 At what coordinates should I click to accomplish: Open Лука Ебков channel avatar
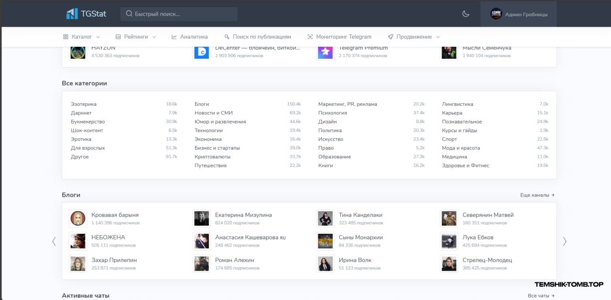click(449, 241)
